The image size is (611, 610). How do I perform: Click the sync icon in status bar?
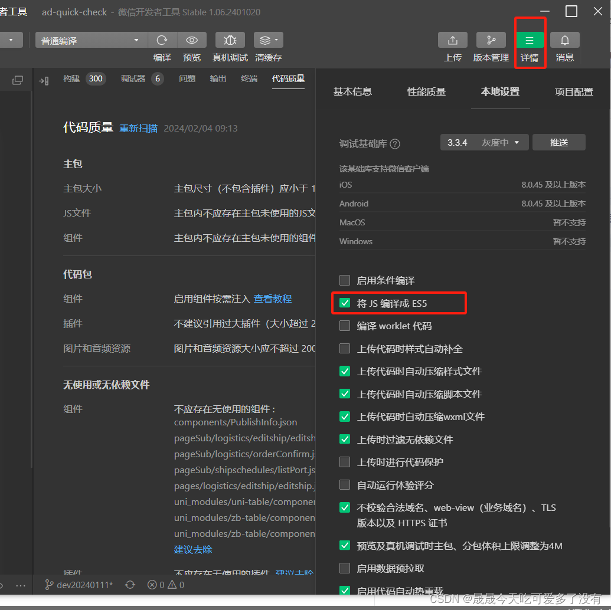(130, 585)
